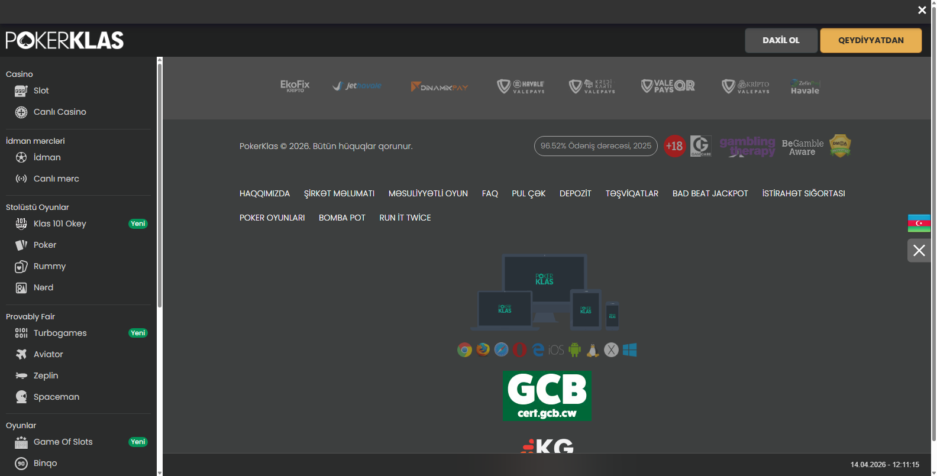This screenshot has width=937, height=476.
Task: Open the ValeOR Pays payment logo
Action: 668,86
